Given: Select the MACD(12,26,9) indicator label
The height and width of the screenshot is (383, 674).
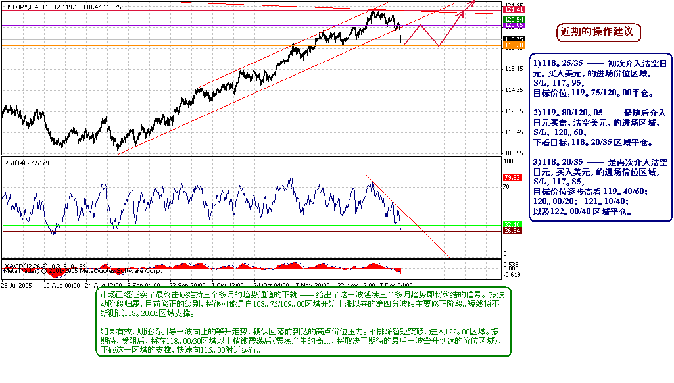Looking at the screenshot, I should pos(45,266).
